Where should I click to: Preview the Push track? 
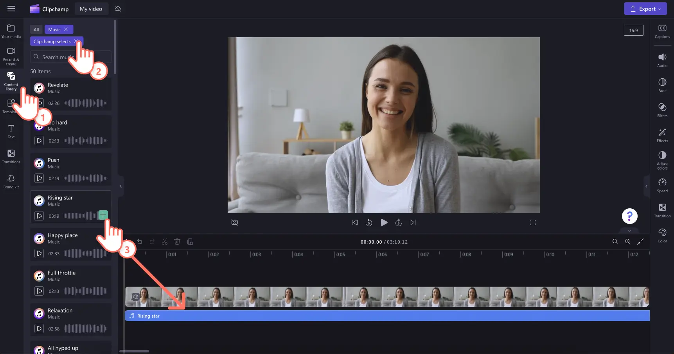point(39,178)
